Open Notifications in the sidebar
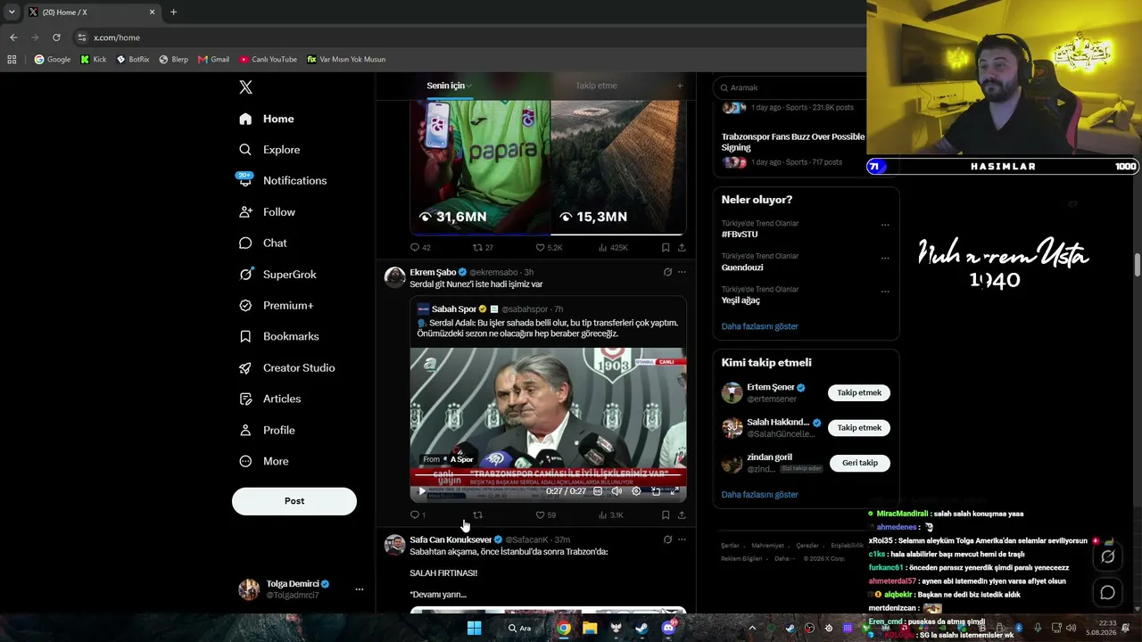This screenshot has width=1142, height=642. 283,181
